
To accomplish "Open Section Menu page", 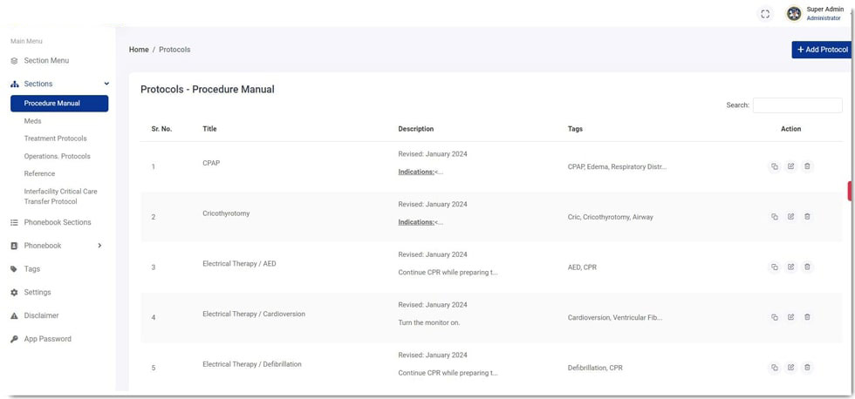I will (x=46, y=60).
